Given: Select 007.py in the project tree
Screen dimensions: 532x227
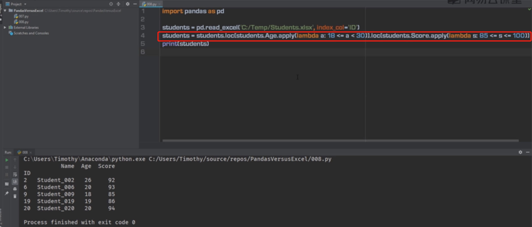Looking at the screenshot, I should (21, 16).
